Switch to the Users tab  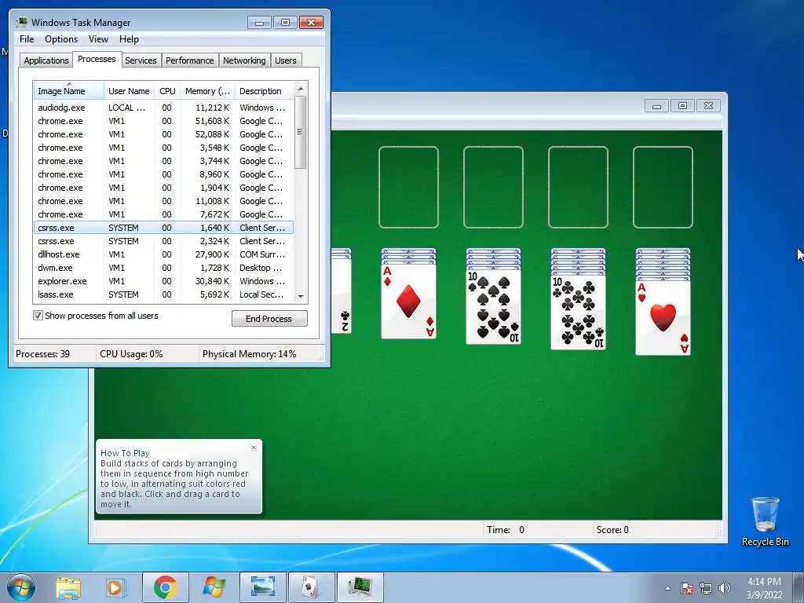[x=285, y=60]
